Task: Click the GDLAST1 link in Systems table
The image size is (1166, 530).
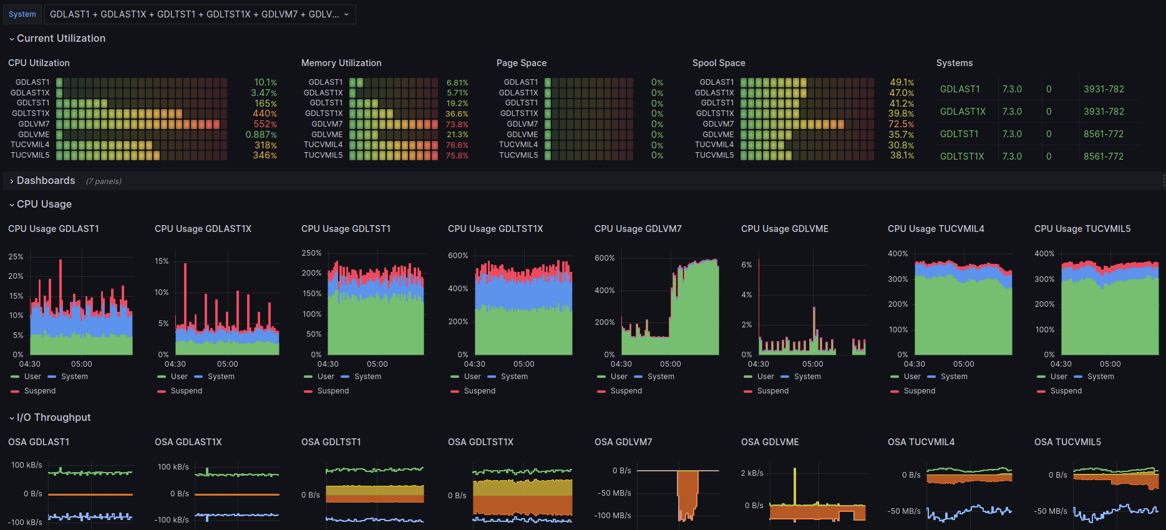Action: pyautogui.click(x=960, y=89)
